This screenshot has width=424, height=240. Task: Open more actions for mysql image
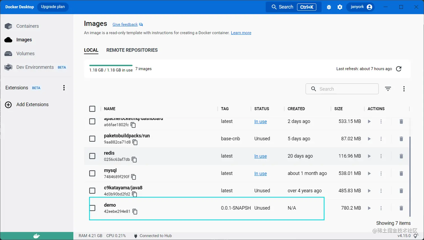[x=381, y=174]
